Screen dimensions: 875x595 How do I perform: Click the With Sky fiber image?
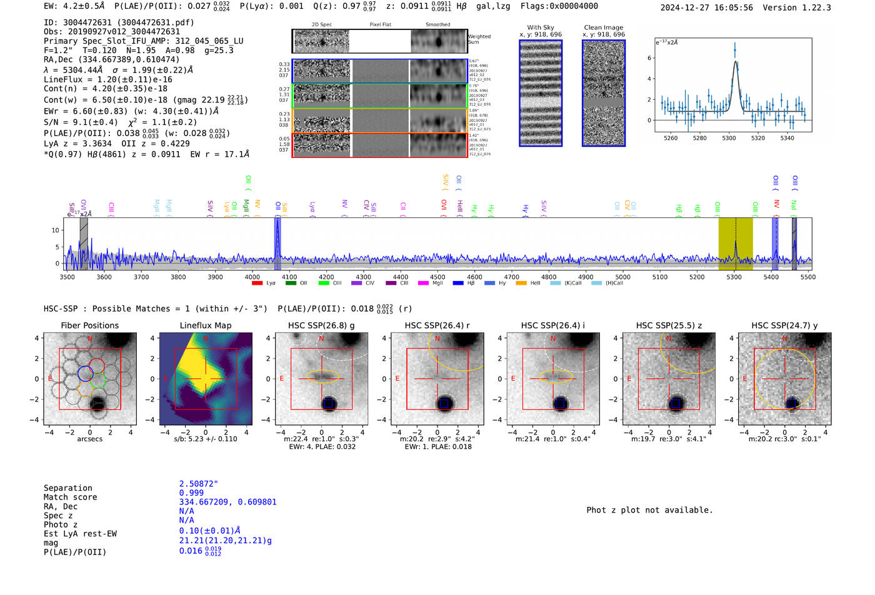pyautogui.click(x=541, y=93)
